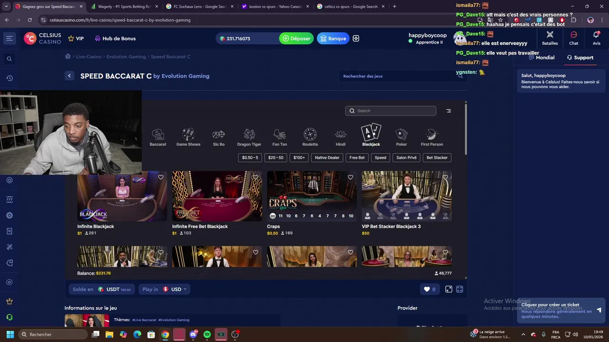
Task: Toggle the $0.50–5 stake filter
Action: [250, 158]
